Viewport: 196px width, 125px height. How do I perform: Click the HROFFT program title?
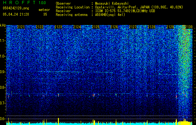click(x=19, y=2)
